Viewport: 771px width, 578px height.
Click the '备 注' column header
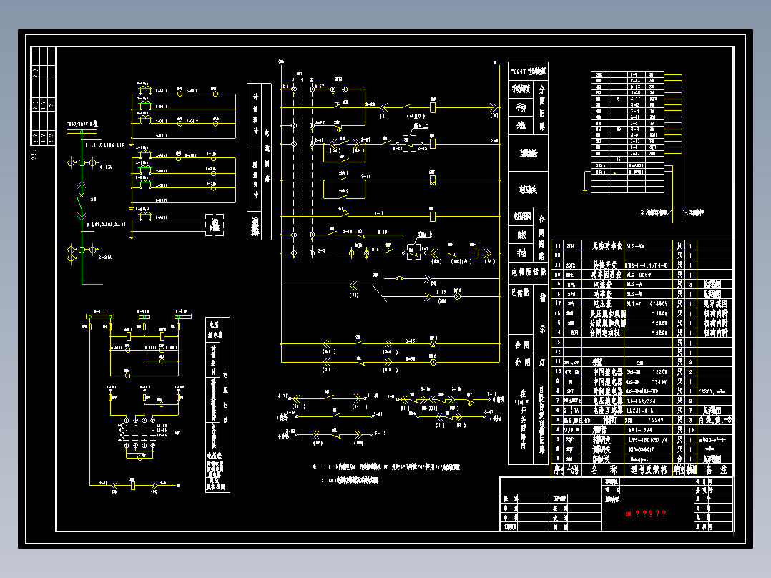pyautogui.click(x=716, y=470)
